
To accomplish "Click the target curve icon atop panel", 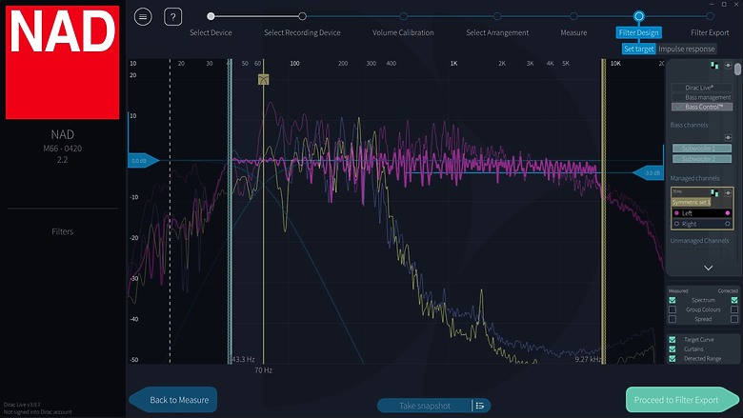I will [714, 66].
